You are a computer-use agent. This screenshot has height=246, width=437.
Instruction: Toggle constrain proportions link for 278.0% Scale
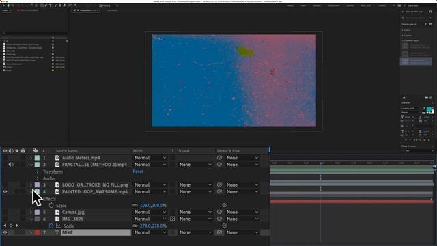(x=135, y=225)
